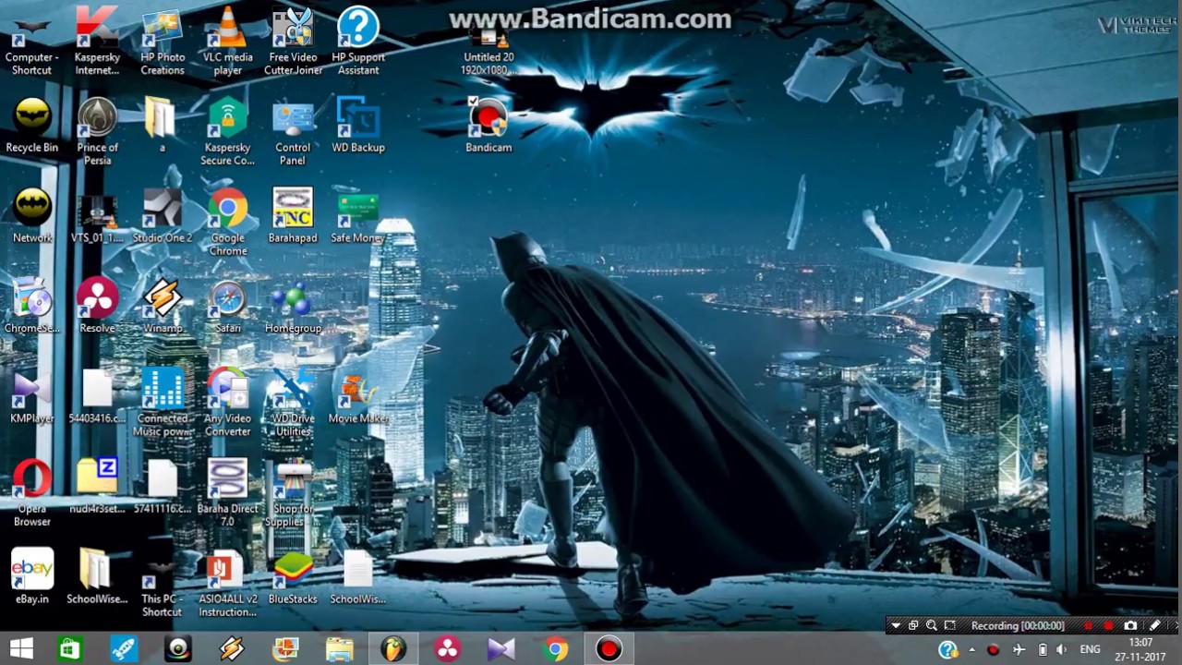Show hidden system tray icons
Screen dimensions: 1182x665
(971, 649)
